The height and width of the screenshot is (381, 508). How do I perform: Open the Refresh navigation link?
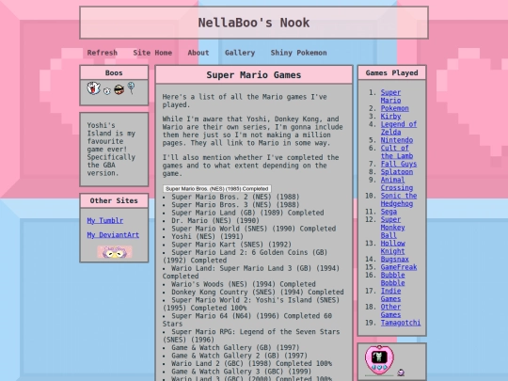[102, 53]
